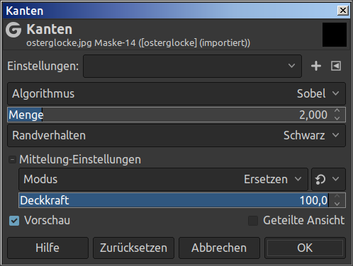Click the GEGL logo icon beside Kanten
The width and height of the screenshot is (353, 266).
[13, 30]
